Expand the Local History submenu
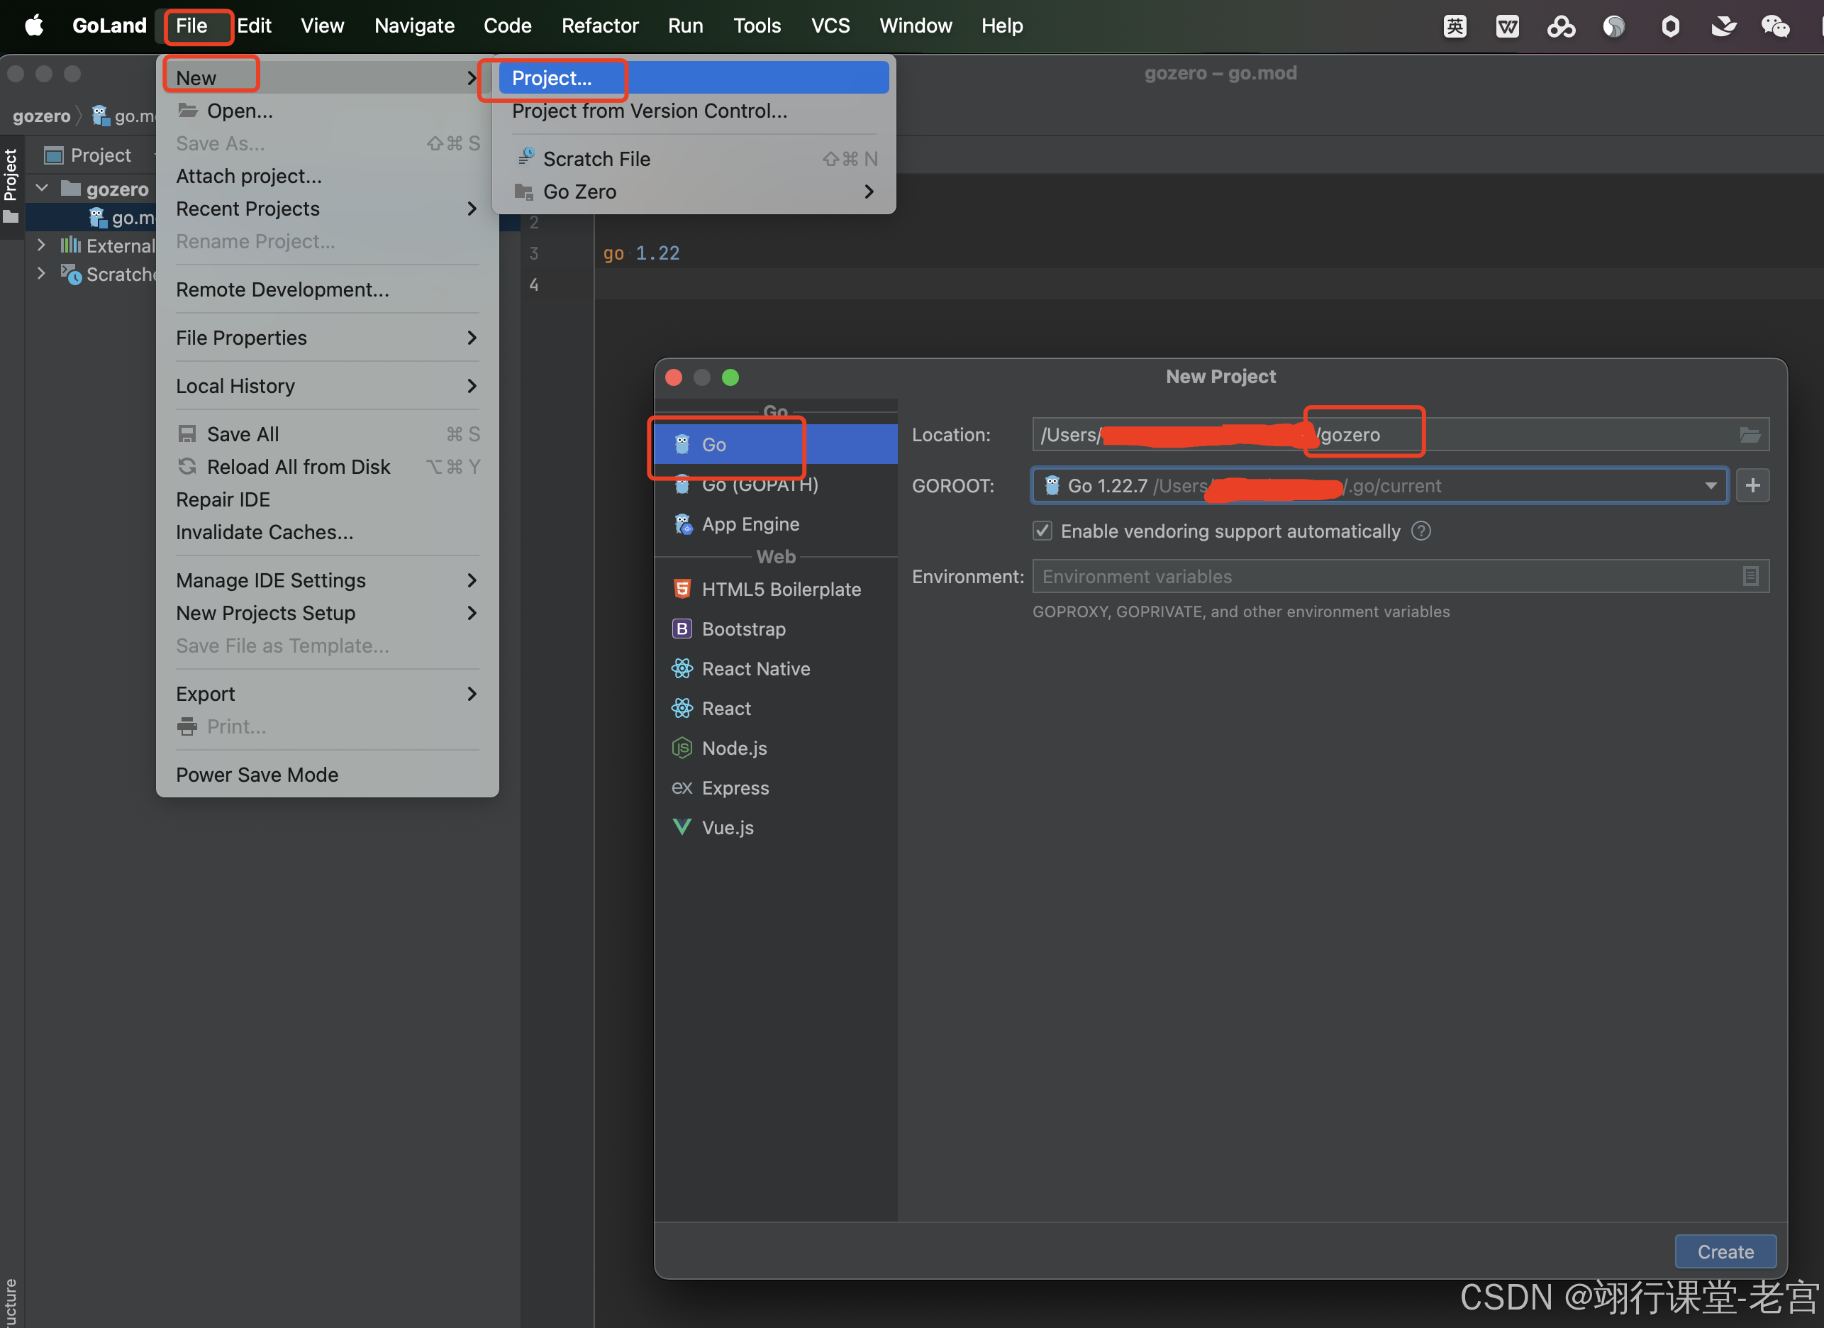This screenshot has height=1328, width=1824. pyautogui.click(x=328, y=386)
